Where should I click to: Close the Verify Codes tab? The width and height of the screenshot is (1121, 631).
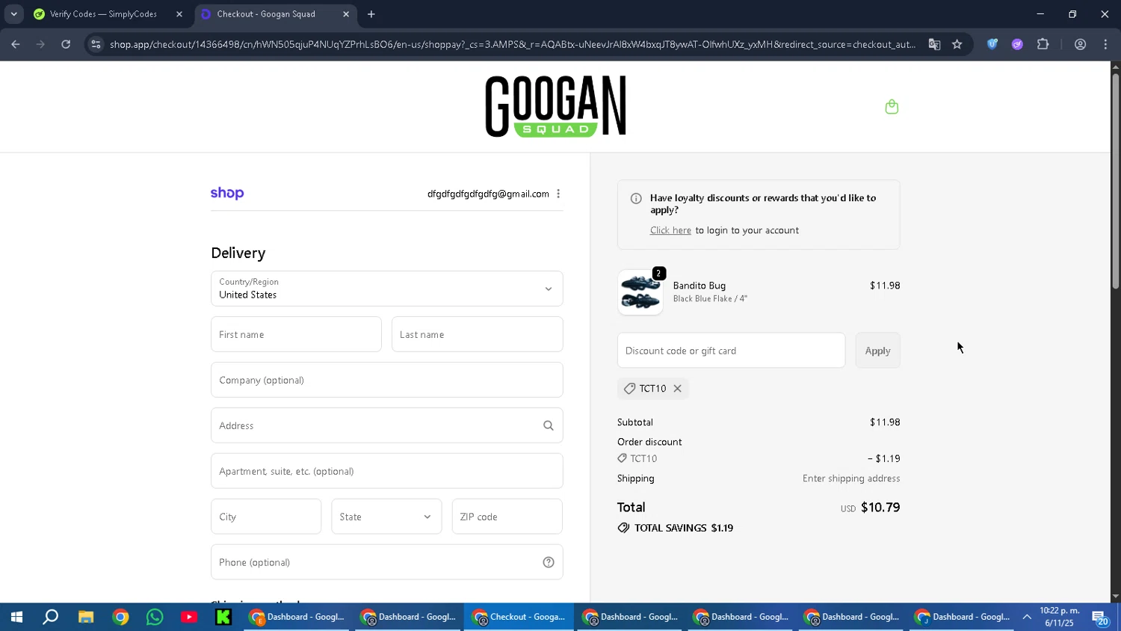pyautogui.click(x=179, y=14)
